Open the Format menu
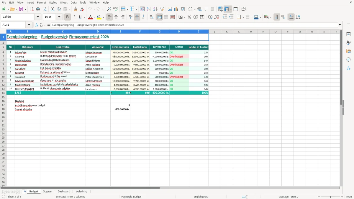This screenshot has width=354, height=199. point(42,2)
